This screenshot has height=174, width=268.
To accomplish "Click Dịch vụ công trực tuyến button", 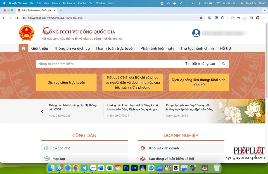I will 66,82.
